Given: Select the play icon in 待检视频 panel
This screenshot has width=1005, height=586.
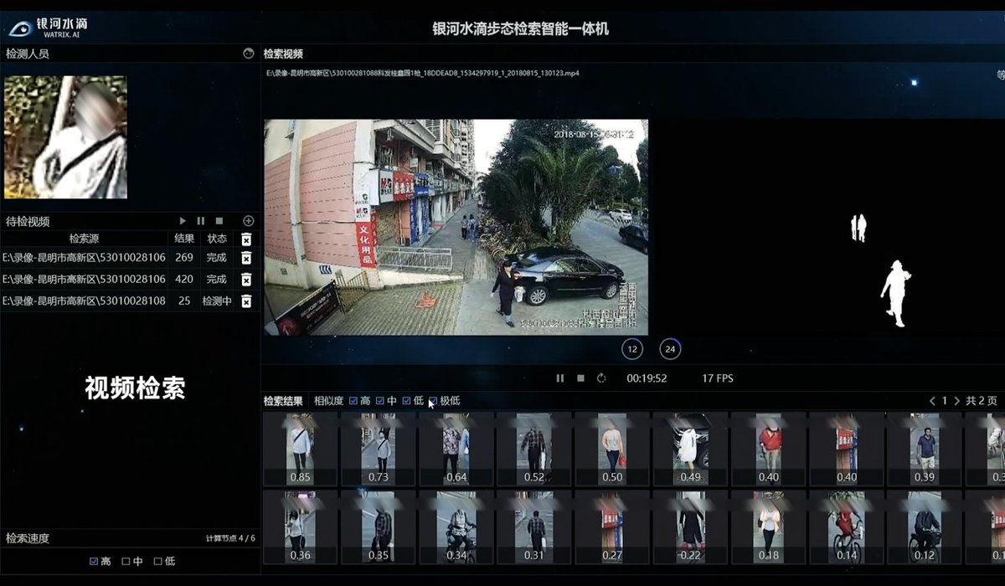Looking at the screenshot, I should point(183,221).
